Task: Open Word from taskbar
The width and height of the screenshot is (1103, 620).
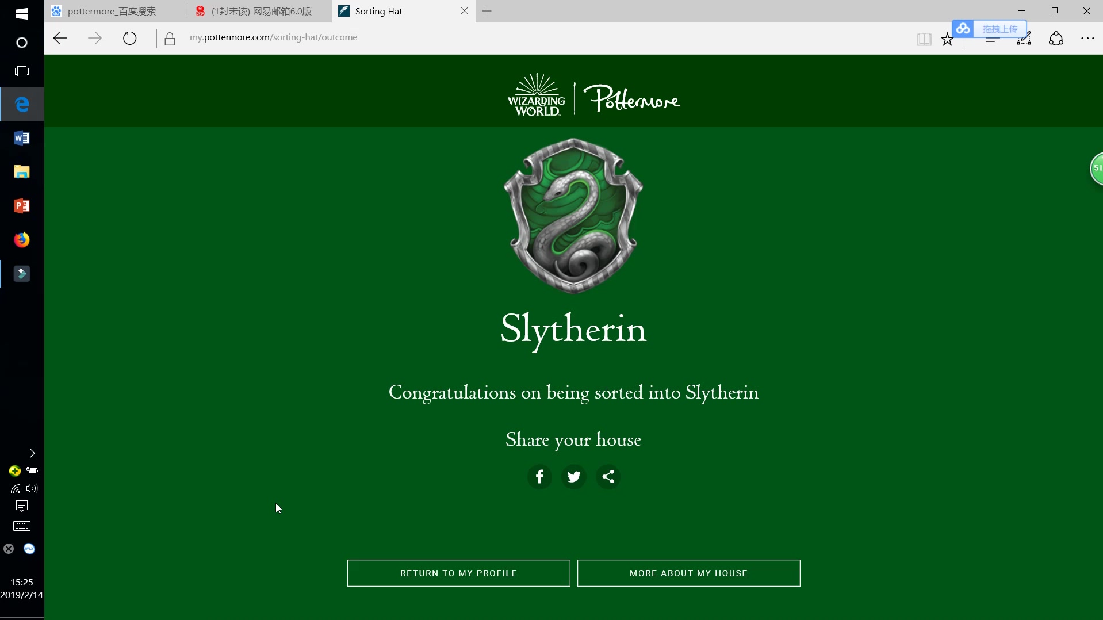Action: (x=22, y=138)
